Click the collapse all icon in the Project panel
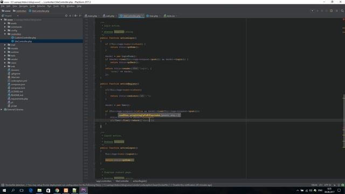This screenshot has height=194, width=345. [x=71, y=16]
